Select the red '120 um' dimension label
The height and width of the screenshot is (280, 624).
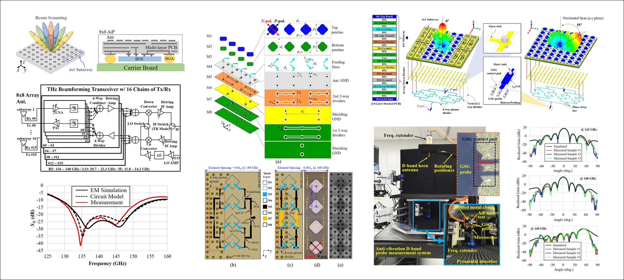coord(486,162)
